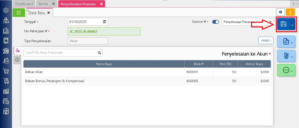This screenshot has width=299, height=128.
Task: Expand the Ambil dropdown button
Action: (266, 40)
